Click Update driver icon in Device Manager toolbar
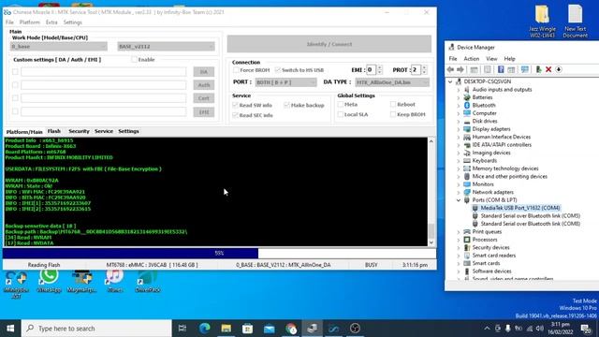This screenshot has height=337, width=599. click(x=539, y=69)
